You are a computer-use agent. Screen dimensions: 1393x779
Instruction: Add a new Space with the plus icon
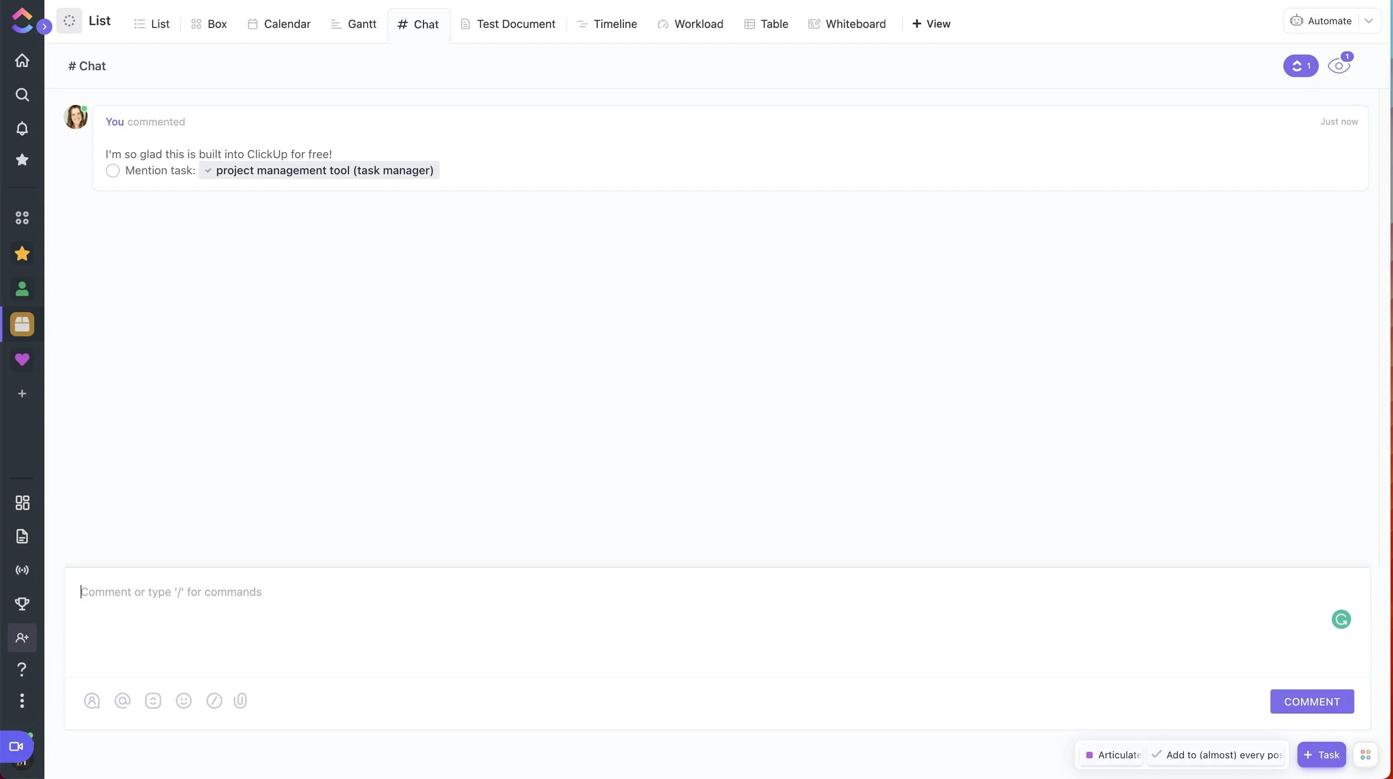pos(22,394)
